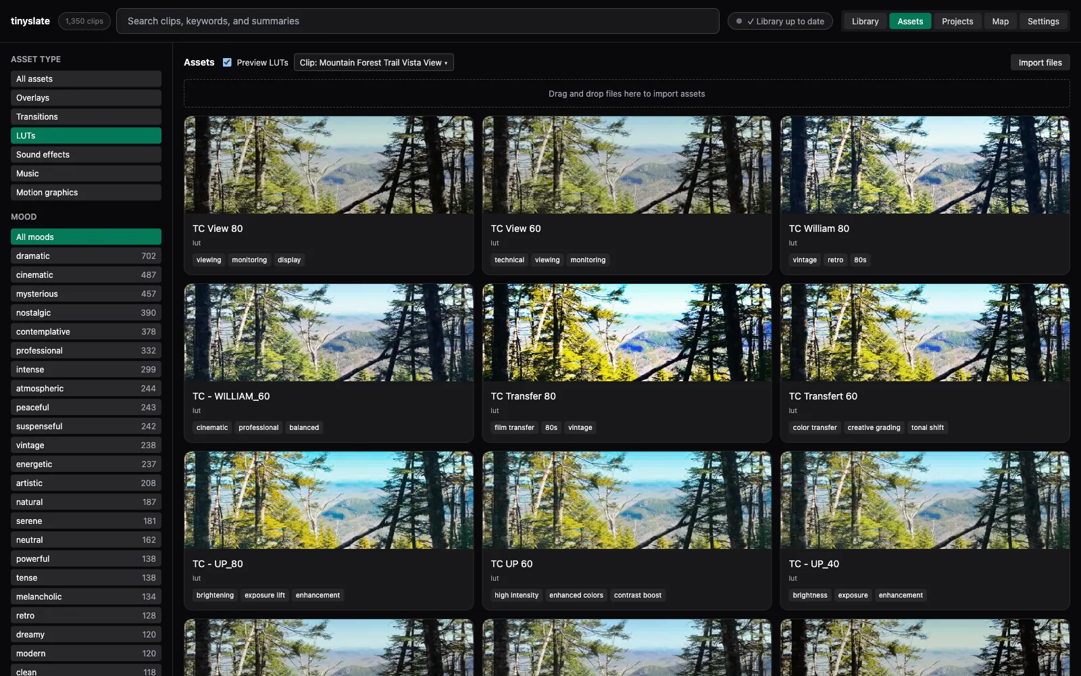Click the tinyslate logo

(x=30, y=21)
